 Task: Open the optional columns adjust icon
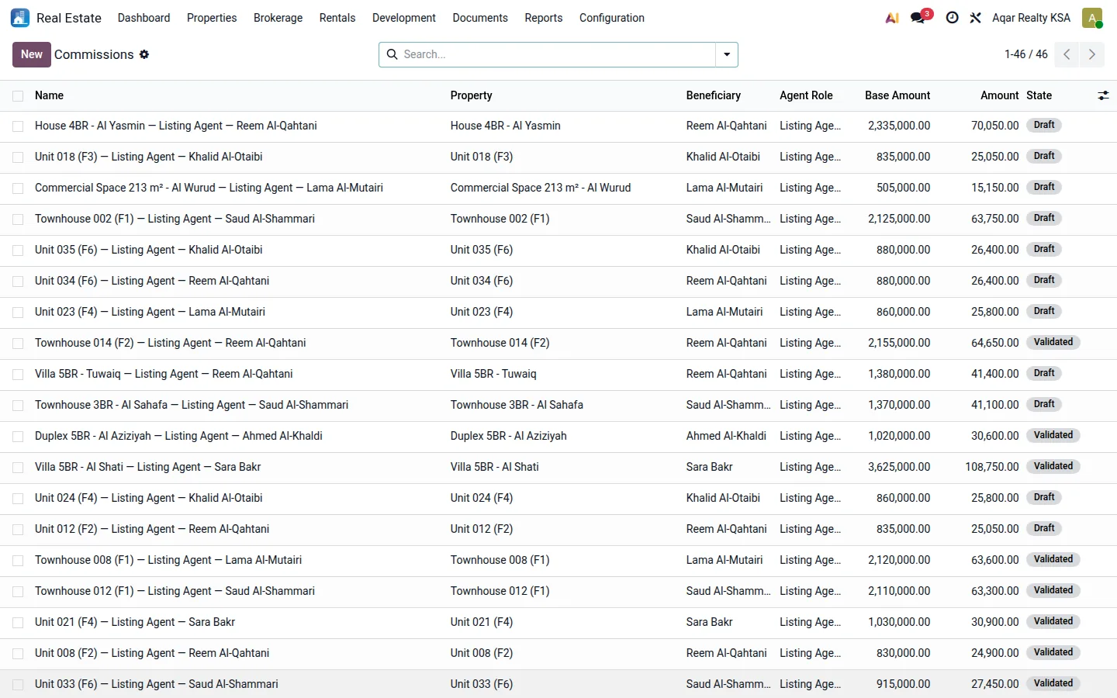coord(1103,95)
